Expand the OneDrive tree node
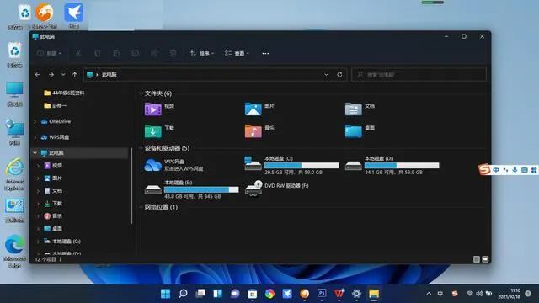 point(35,121)
